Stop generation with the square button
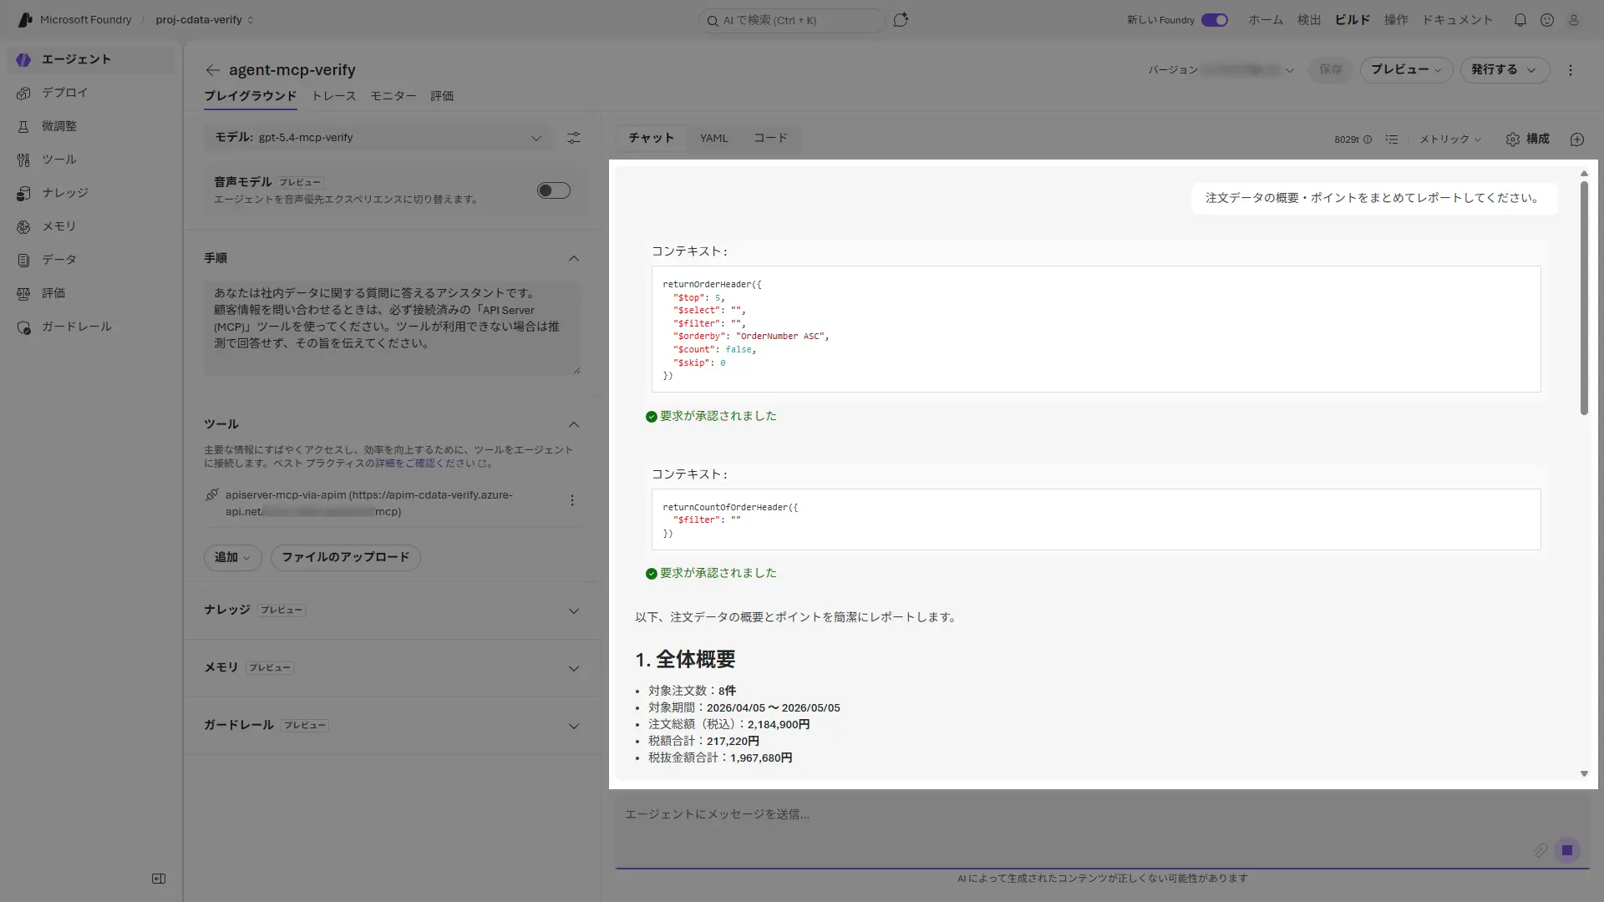1604x902 pixels. coord(1567,850)
